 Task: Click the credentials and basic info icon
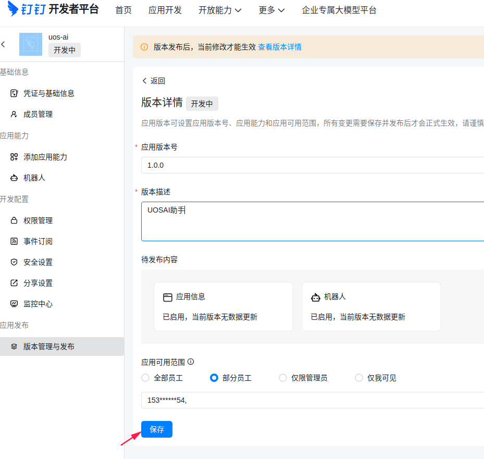(14, 93)
